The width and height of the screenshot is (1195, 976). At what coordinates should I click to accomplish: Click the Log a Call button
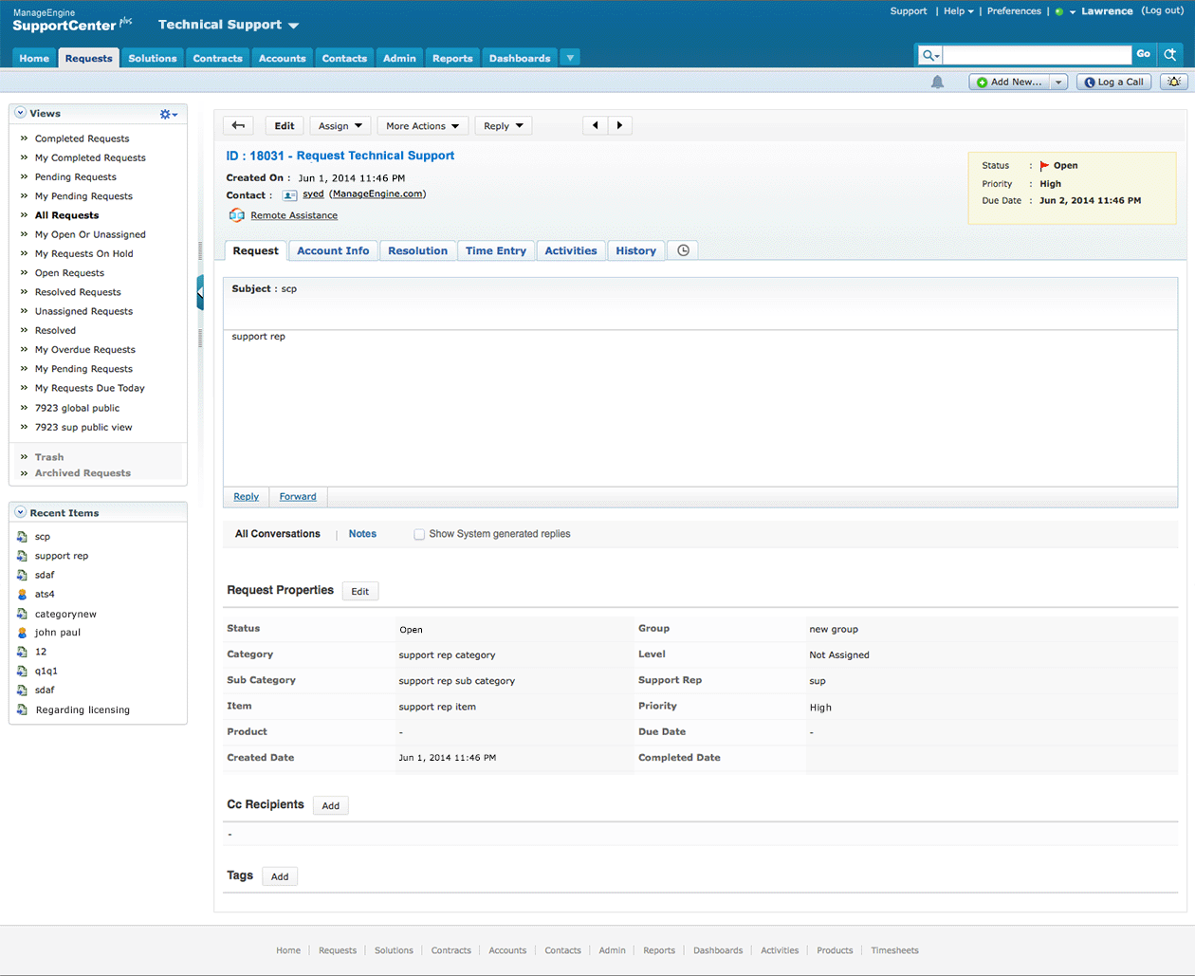coord(1113,83)
